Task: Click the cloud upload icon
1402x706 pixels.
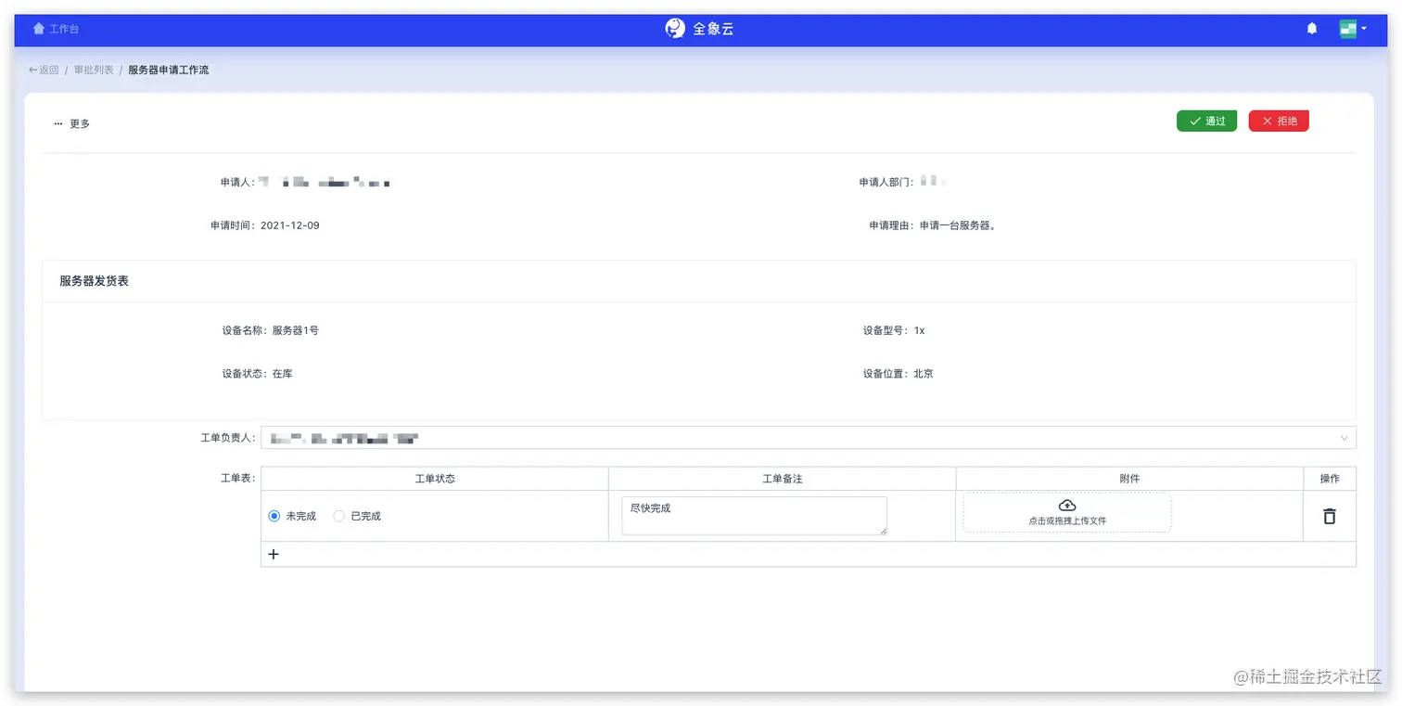Action: coord(1067,506)
